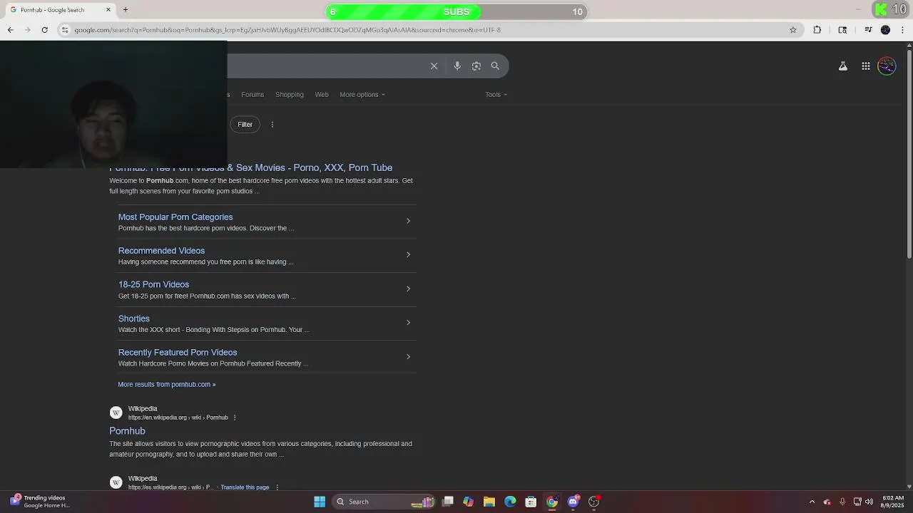Open the Chrome extensions puzzle icon
The image size is (913, 513).
[x=817, y=30]
